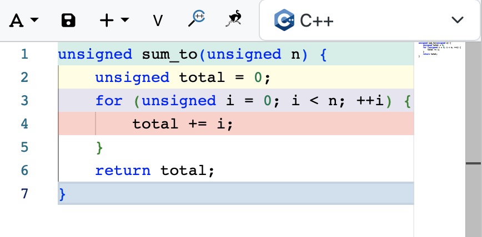482x237 pixels.
Task: Click 'total' in the declaration line
Action: click(202, 78)
